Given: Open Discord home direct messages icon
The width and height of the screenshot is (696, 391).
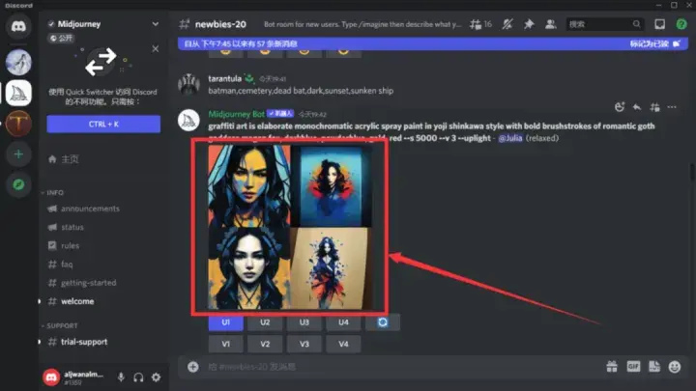Looking at the screenshot, I should click(x=18, y=26).
